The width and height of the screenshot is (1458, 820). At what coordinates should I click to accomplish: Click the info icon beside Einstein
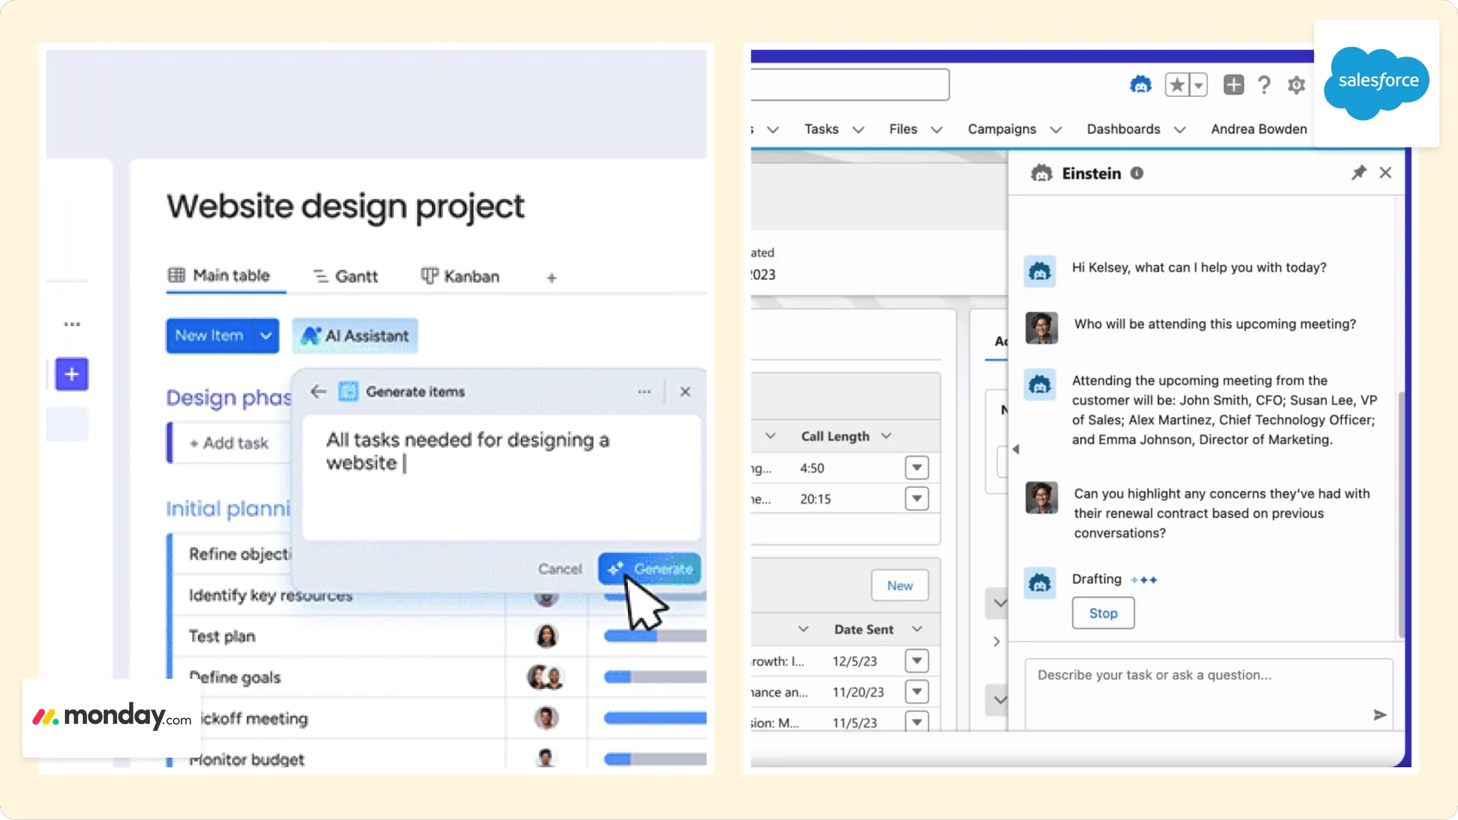coord(1137,173)
